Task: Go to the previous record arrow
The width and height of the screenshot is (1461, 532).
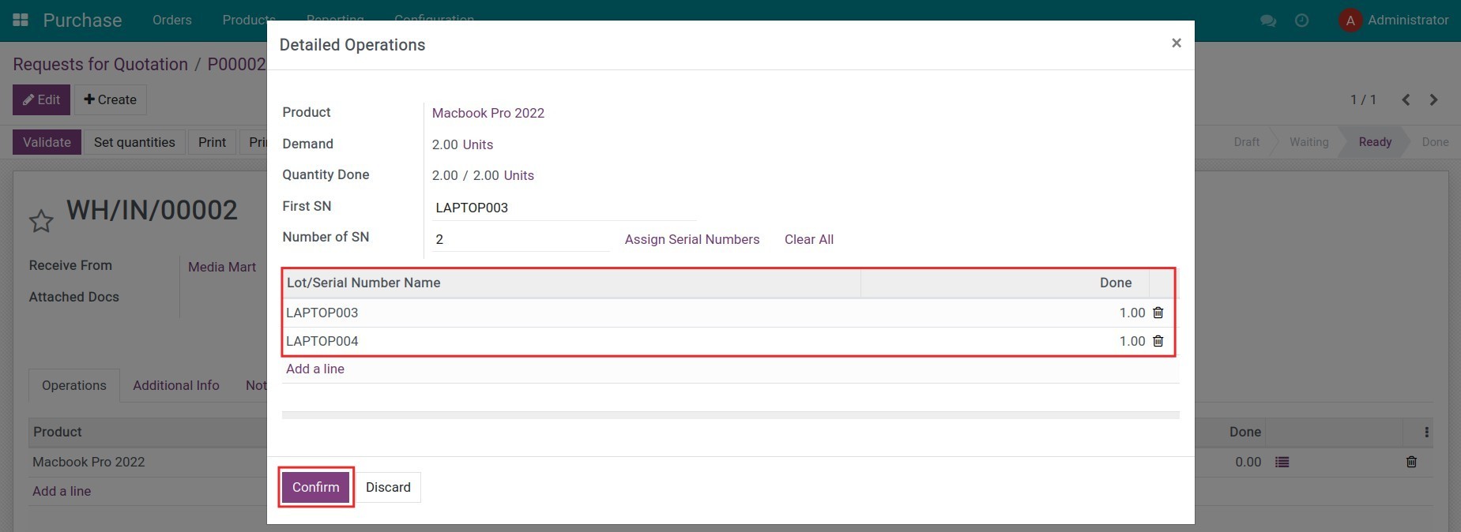Action: [1406, 99]
